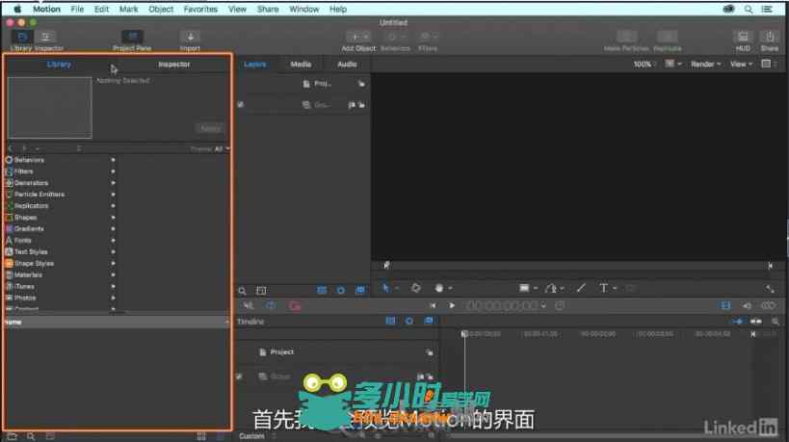Click the Library toolbar icon

[x=22, y=37]
